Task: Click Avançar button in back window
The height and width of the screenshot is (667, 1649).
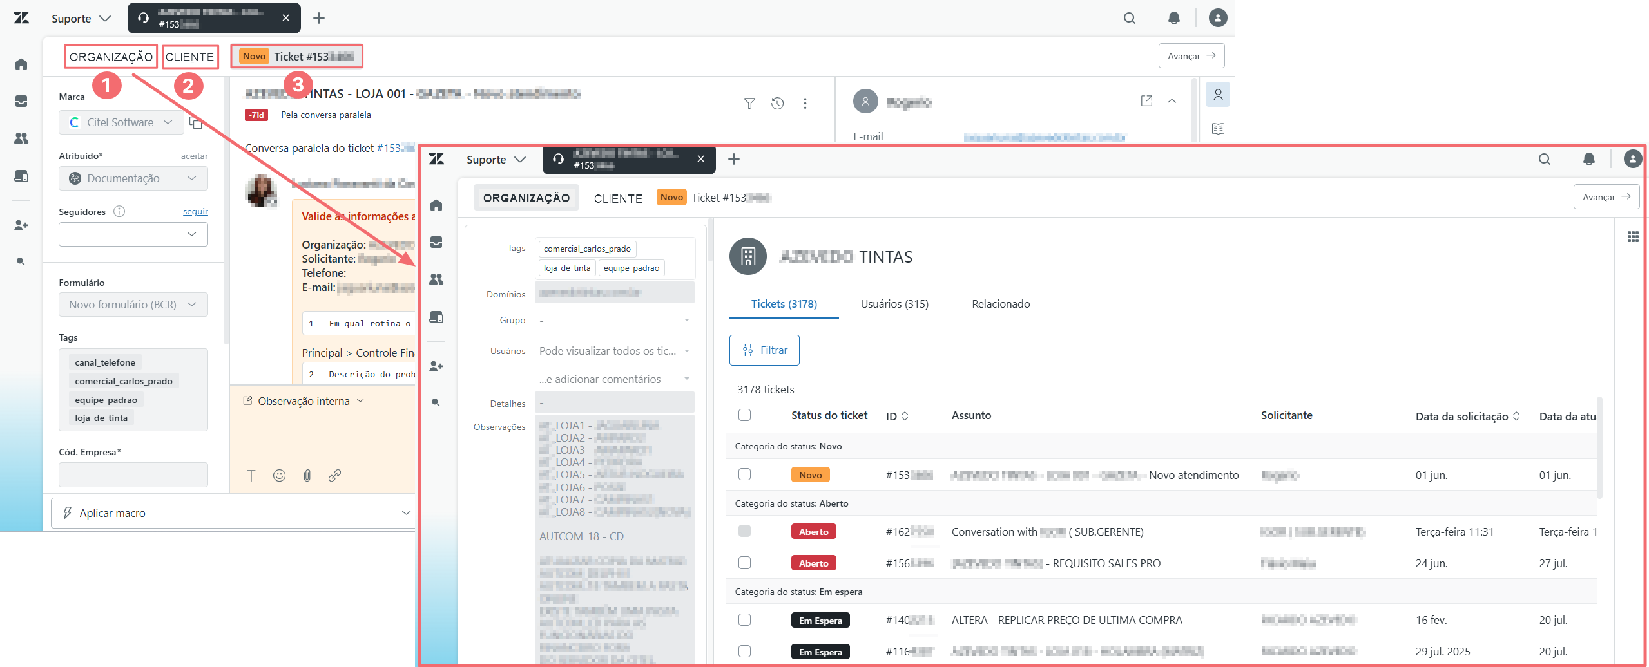Action: point(1191,56)
